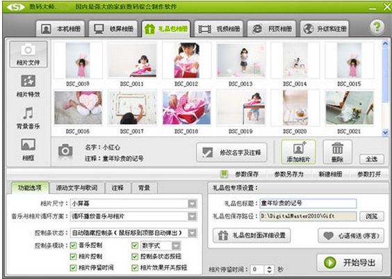Expand the 数字式 dropdown
Viewport: 392px width, 279px height.
coord(176,246)
